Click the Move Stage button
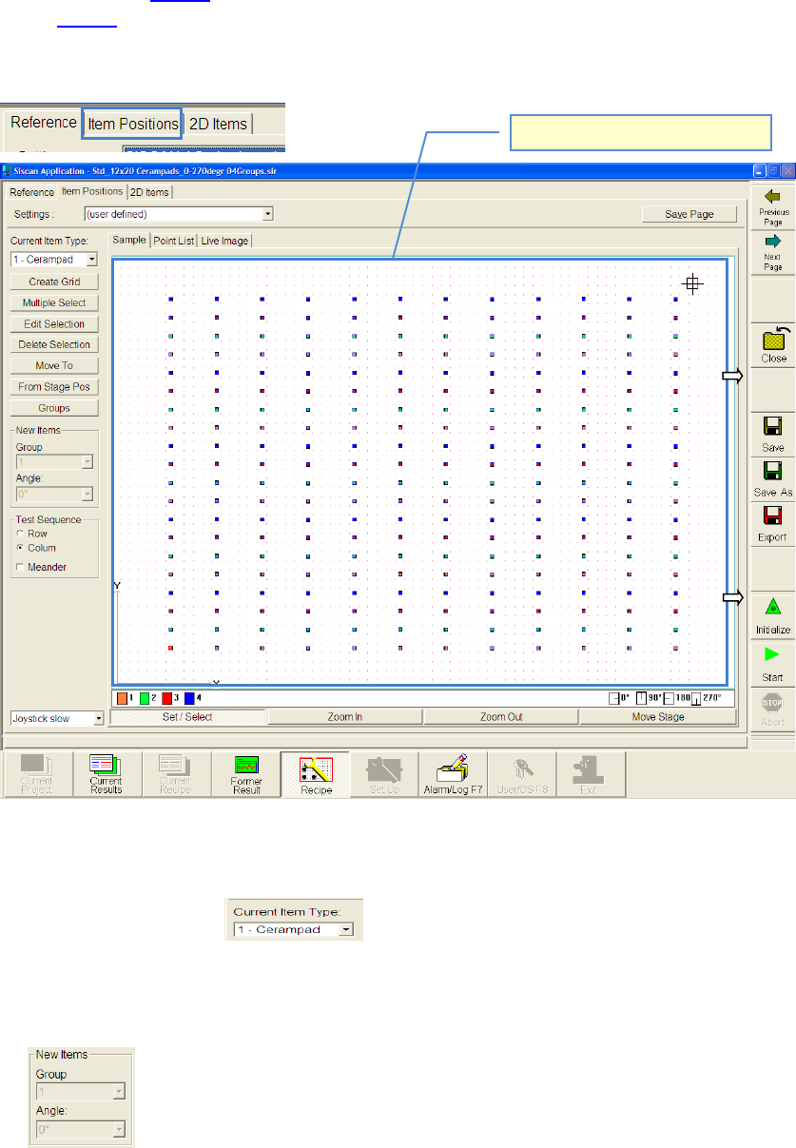Image resolution: width=796 pixels, height=1148 pixels. pyautogui.click(x=657, y=717)
